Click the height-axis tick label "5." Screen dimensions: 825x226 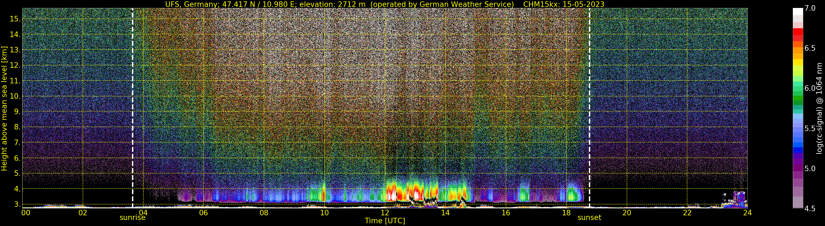pos(17,174)
